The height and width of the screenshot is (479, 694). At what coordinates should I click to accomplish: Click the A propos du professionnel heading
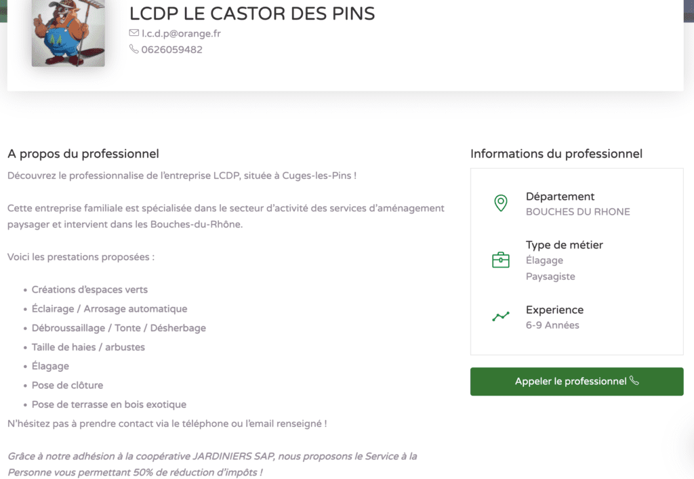pos(83,154)
